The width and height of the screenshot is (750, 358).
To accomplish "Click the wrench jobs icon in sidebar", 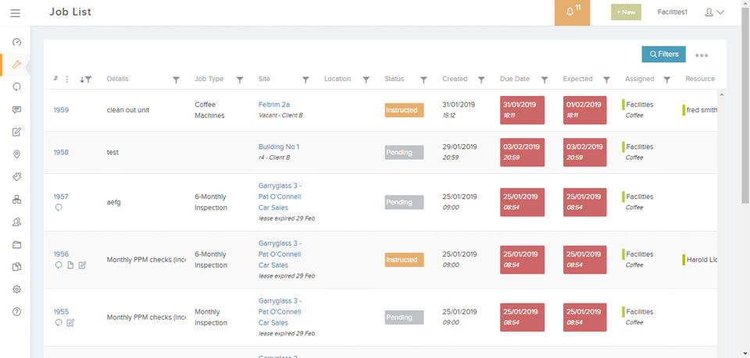I will click(x=17, y=65).
